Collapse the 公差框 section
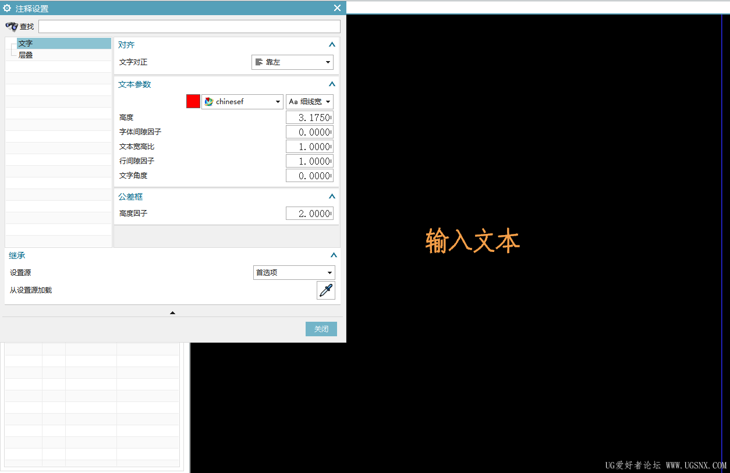This screenshot has width=730, height=473. point(332,196)
